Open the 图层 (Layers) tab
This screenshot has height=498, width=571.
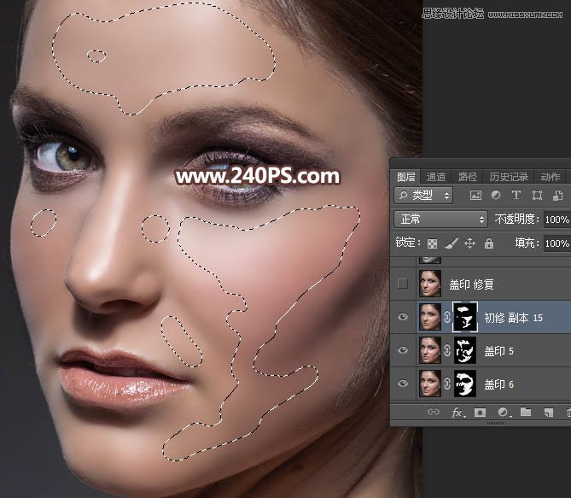coord(405,177)
